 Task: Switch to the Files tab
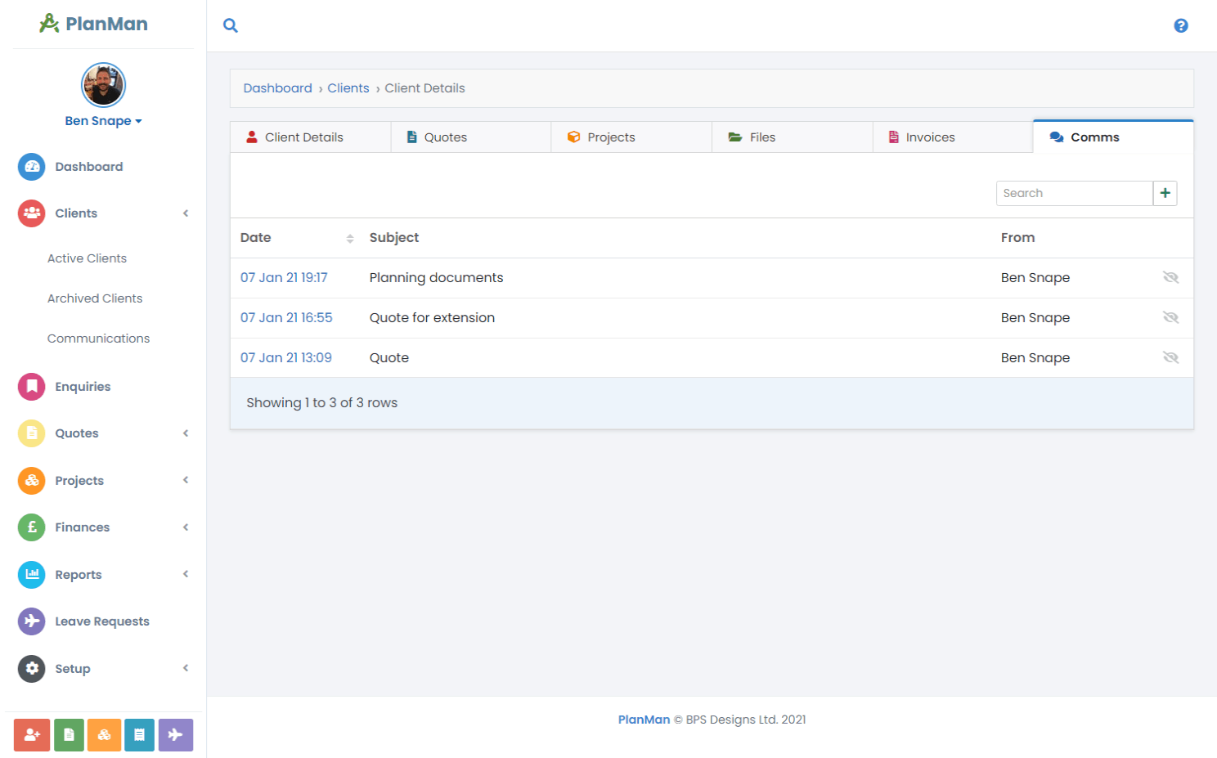click(793, 137)
